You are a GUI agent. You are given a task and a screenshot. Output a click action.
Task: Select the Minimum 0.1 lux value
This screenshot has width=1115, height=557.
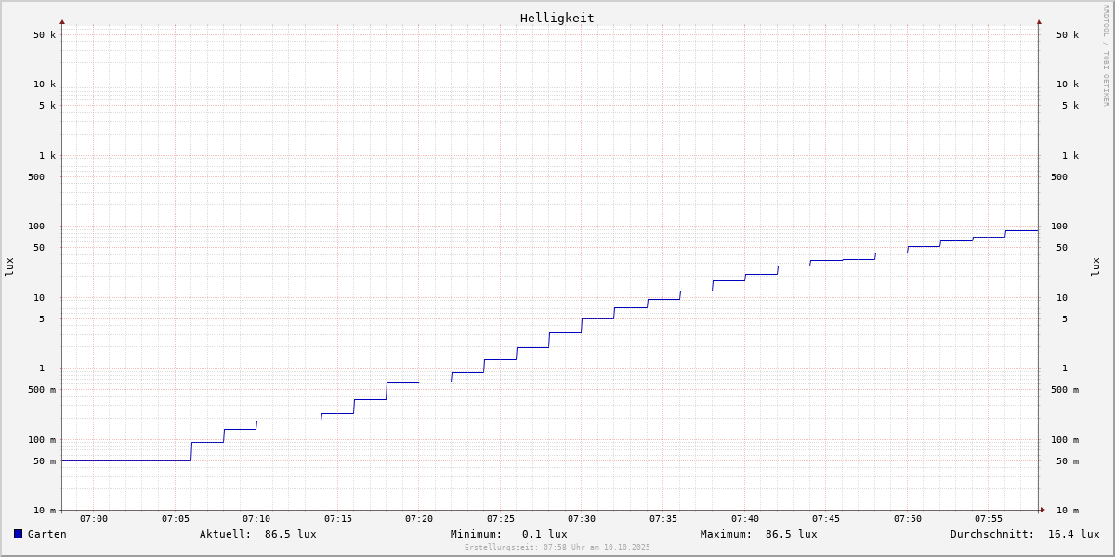(x=544, y=534)
